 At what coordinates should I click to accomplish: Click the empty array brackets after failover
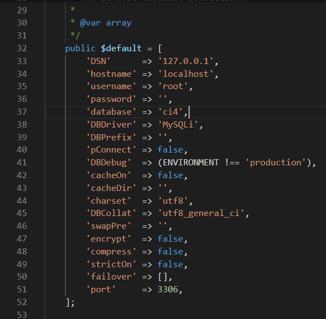162,277
